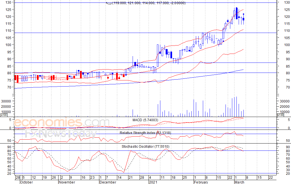Click date label 2 in November
The height and width of the screenshot is (184, 291).
(62, 178)
